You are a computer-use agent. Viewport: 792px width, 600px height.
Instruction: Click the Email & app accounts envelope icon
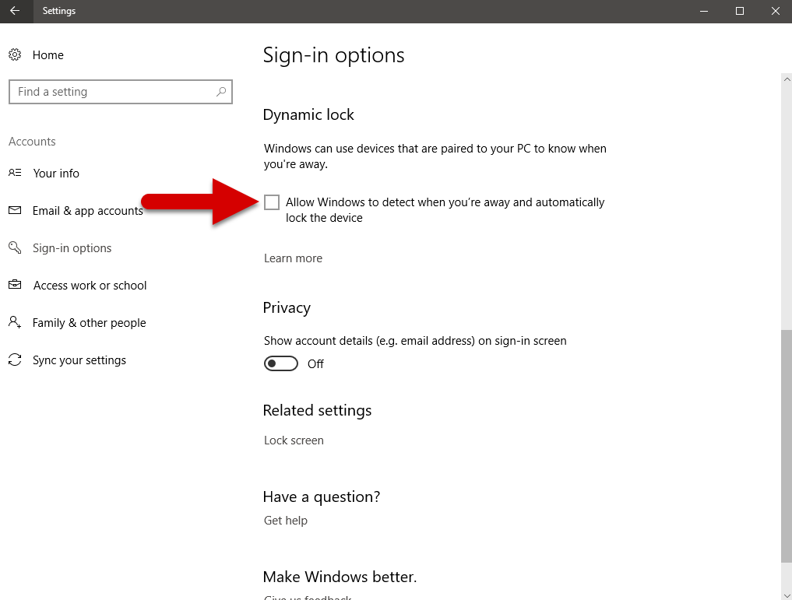coord(15,210)
